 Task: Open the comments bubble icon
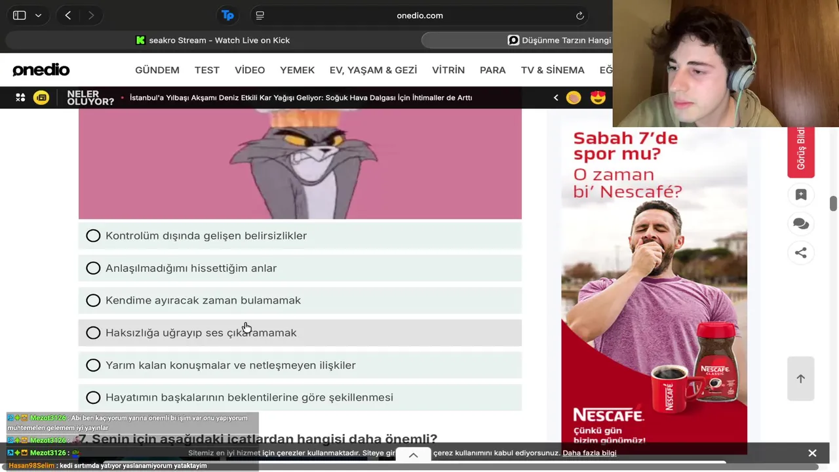pyautogui.click(x=801, y=224)
